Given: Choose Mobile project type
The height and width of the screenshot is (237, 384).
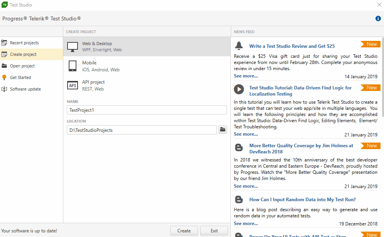Looking at the screenshot, I should (147, 66).
